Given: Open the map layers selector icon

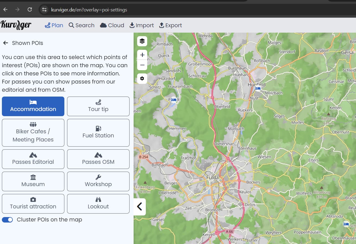Looking at the screenshot, I should click(142, 41).
